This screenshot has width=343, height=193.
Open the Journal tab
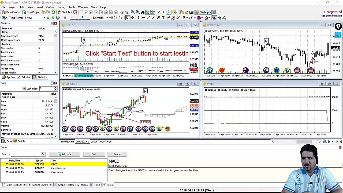(x=83, y=185)
